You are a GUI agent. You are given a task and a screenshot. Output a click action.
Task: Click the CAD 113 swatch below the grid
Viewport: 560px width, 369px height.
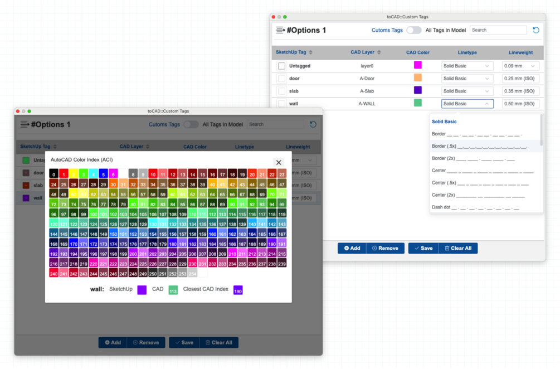pyautogui.click(x=173, y=290)
